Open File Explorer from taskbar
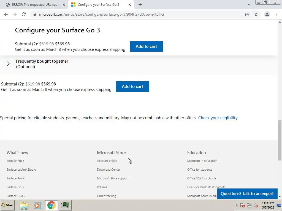The image size is (282, 211). point(24,205)
